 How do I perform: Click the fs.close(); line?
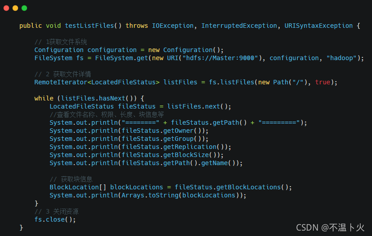click(x=55, y=219)
